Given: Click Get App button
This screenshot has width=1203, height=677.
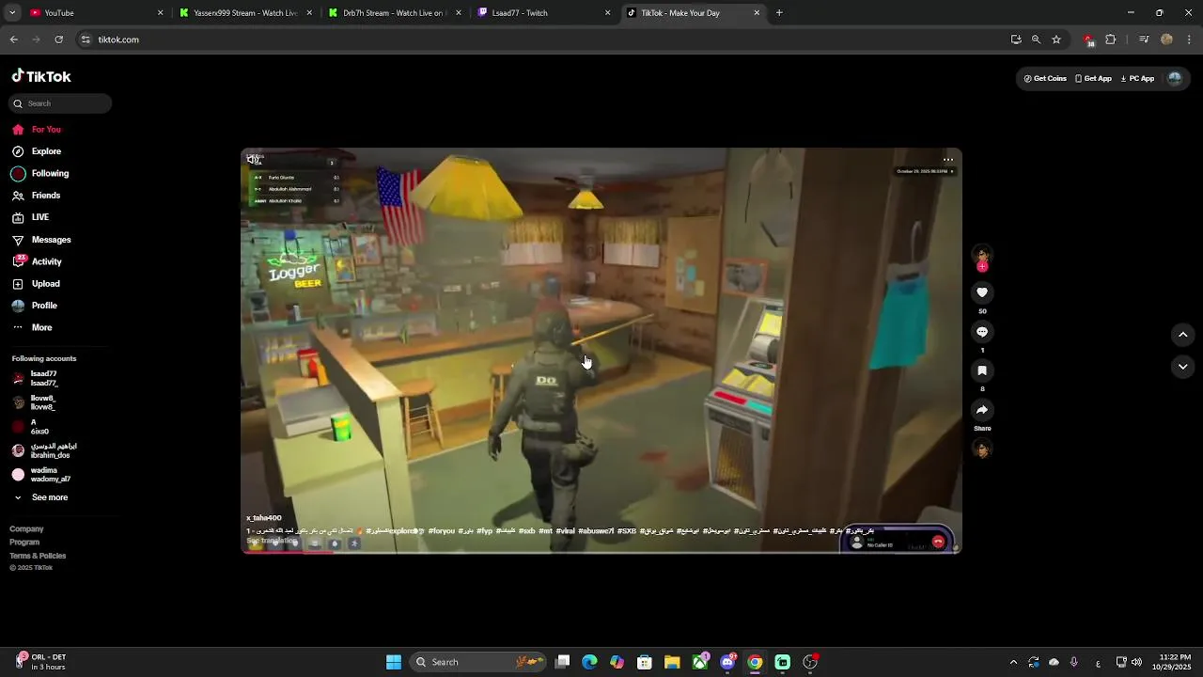Looking at the screenshot, I should 1093,79.
